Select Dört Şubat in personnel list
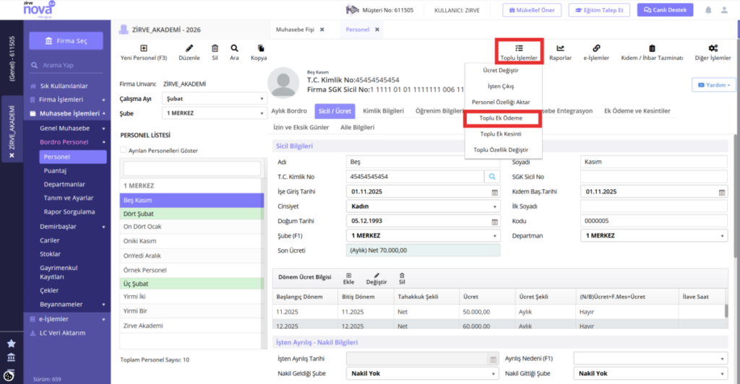740x384 pixels. 192,214
